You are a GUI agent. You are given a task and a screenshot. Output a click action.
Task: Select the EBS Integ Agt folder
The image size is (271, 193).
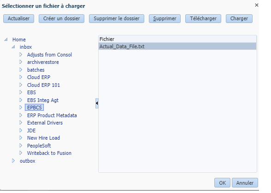click(x=43, y=100)
